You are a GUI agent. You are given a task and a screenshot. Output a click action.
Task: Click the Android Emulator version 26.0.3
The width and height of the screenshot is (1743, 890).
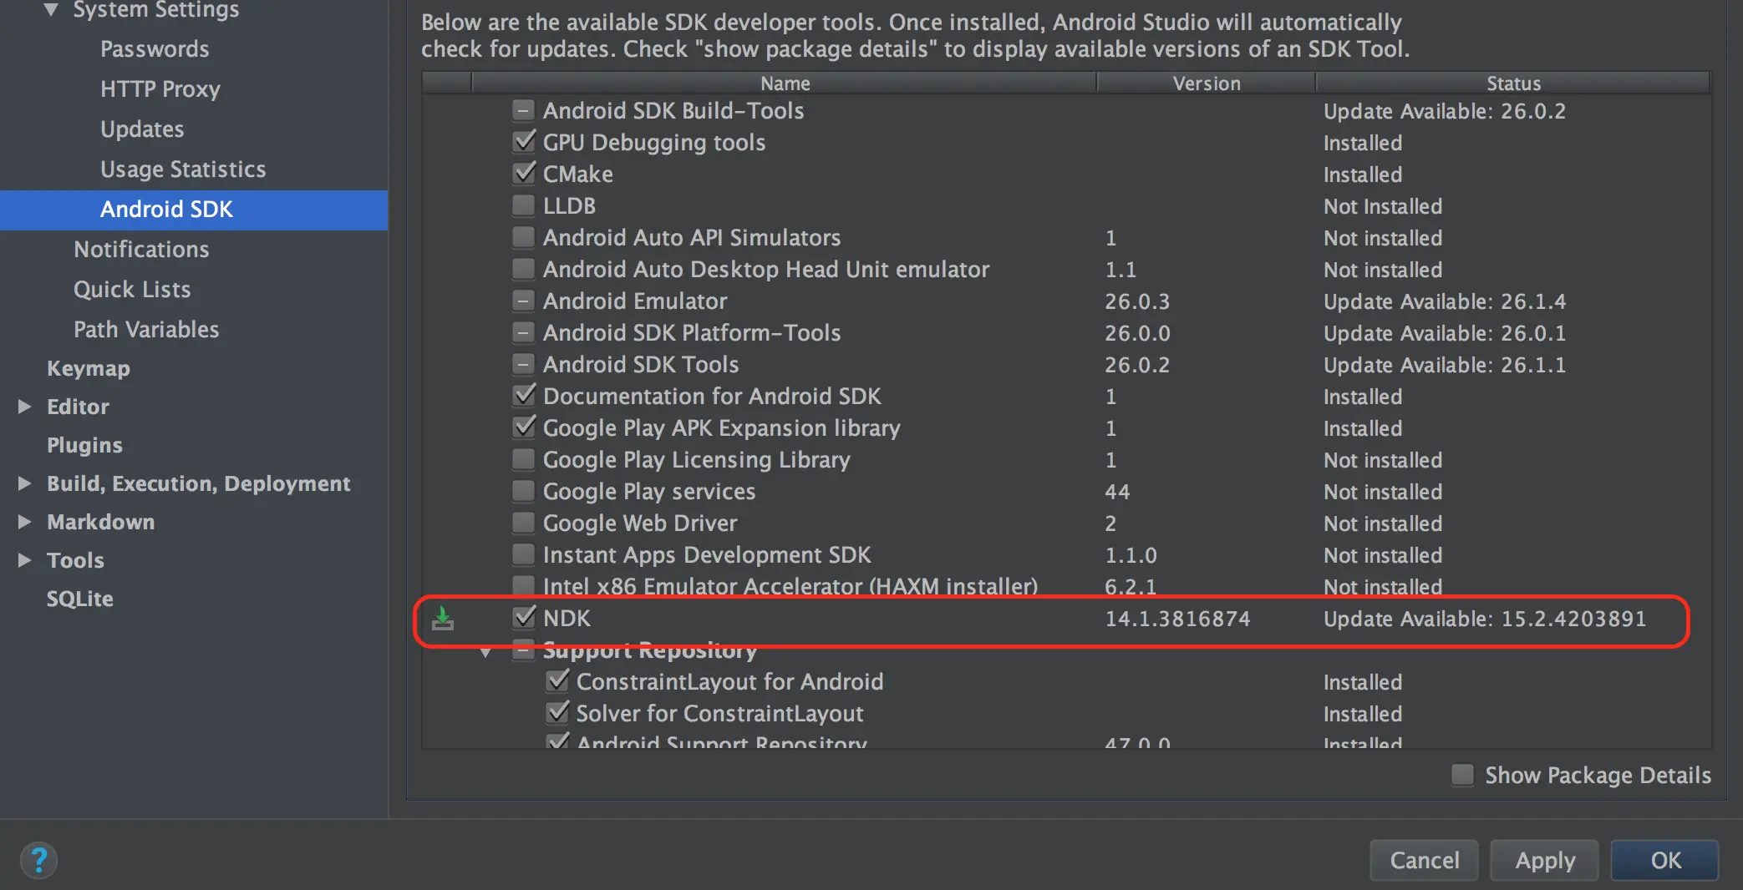pyautogui.click(x=1137, y=301)
